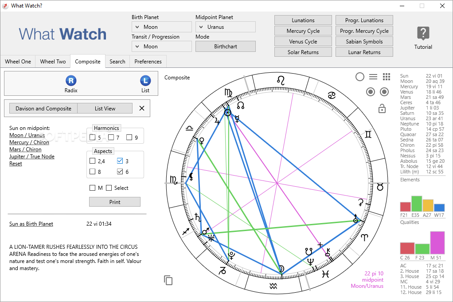
Task: Click the Venus symbol in the chart
Action: [x=202, y=141]
